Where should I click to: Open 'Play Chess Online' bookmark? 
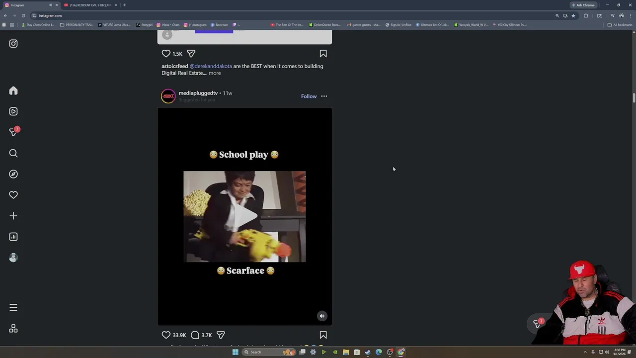point(38,25)
